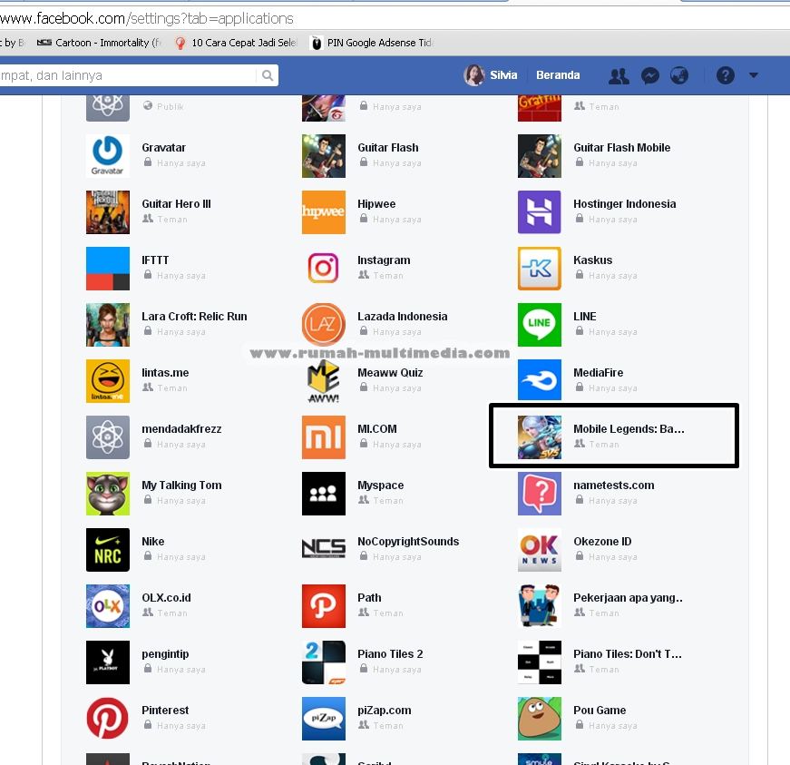Open the Kaskus app name link

(x=593, y=260)
